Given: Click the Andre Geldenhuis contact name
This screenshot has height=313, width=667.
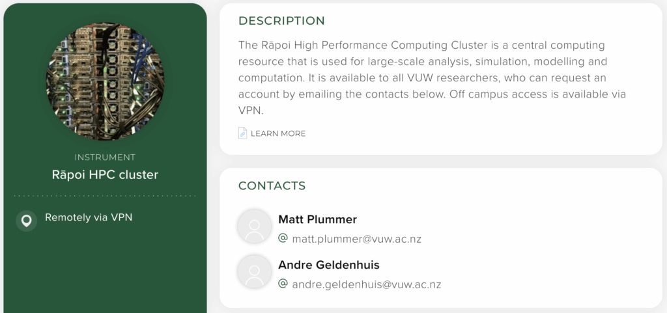Looking at the screenshot, I should (x=329, y=265).
